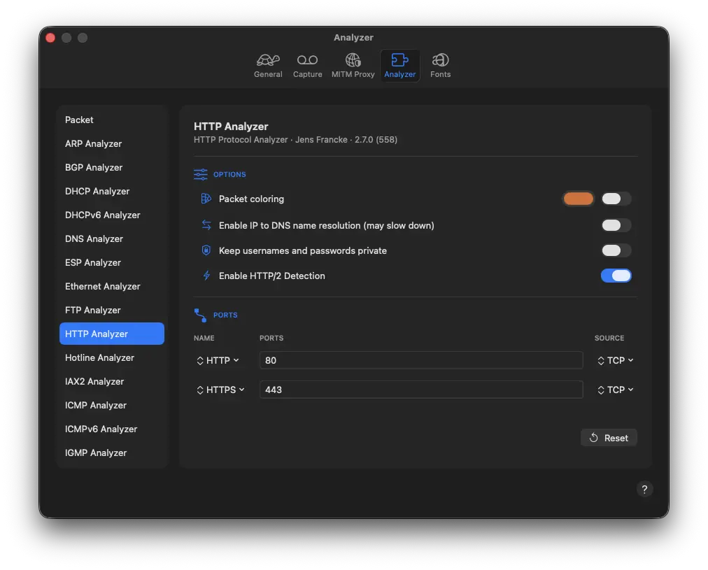Click the Reset button
This screenshot has height=570, width=708.
click(x=609, y=438)
